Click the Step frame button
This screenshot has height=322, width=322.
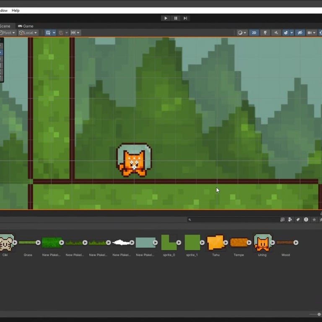coord(185,18)
